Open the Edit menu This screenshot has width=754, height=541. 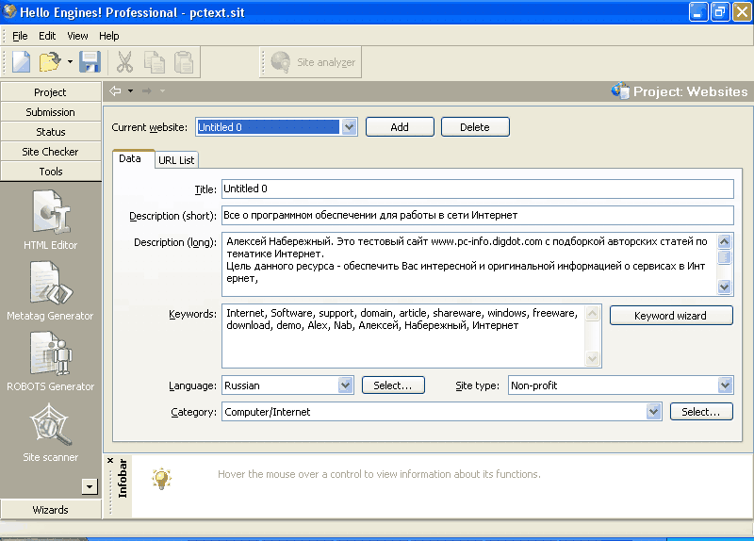coord(47,36)
